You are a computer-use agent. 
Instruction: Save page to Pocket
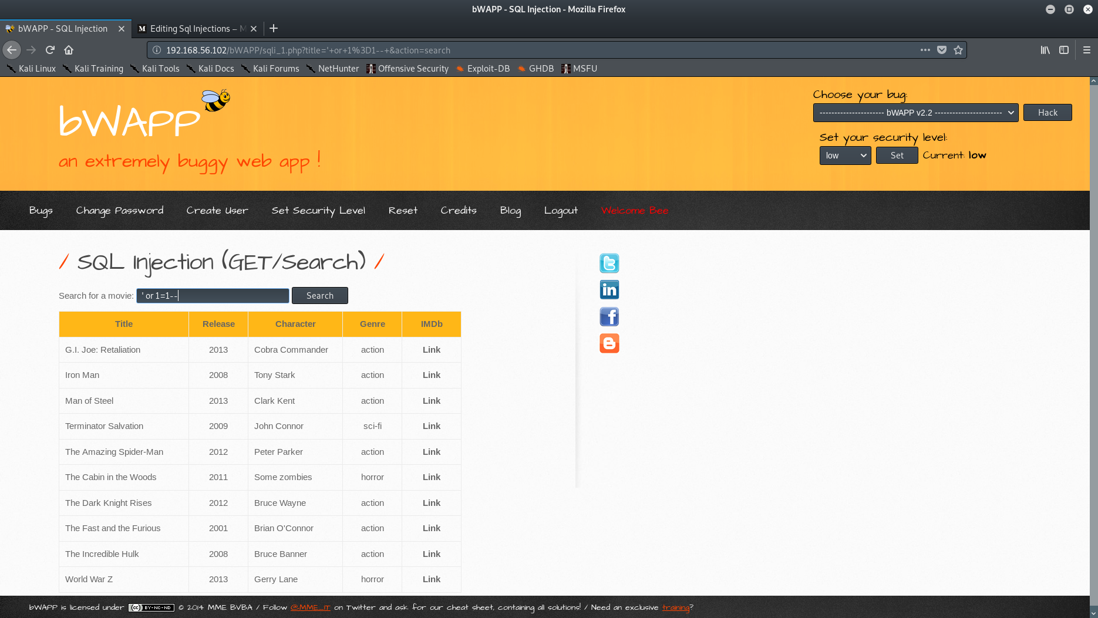tap(942, 50)
